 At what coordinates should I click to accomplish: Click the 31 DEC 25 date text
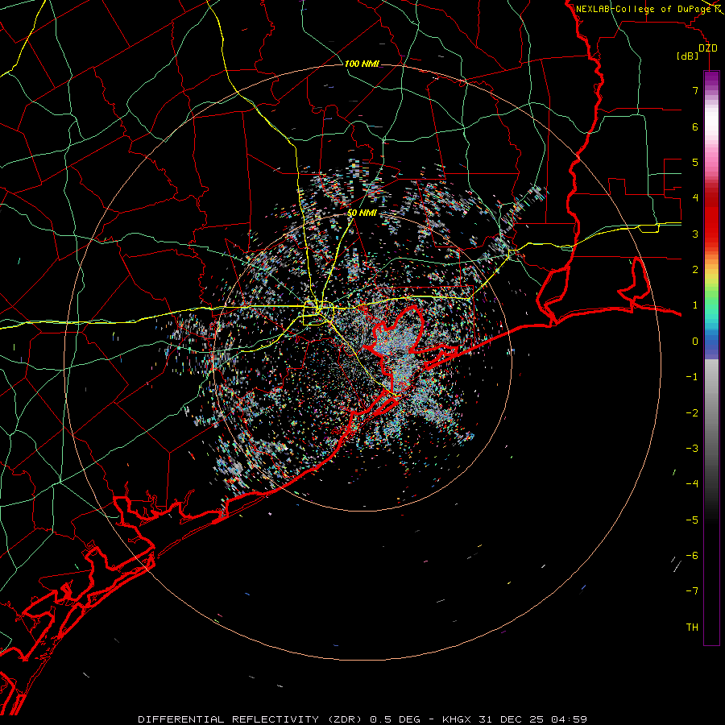(512, 719)
